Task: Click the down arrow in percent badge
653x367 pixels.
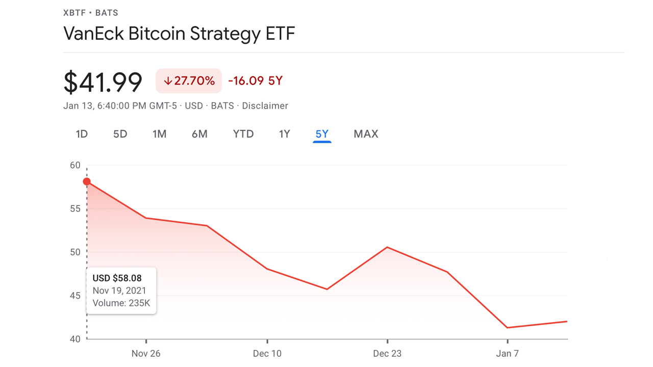Action: [x=167, y=81]
